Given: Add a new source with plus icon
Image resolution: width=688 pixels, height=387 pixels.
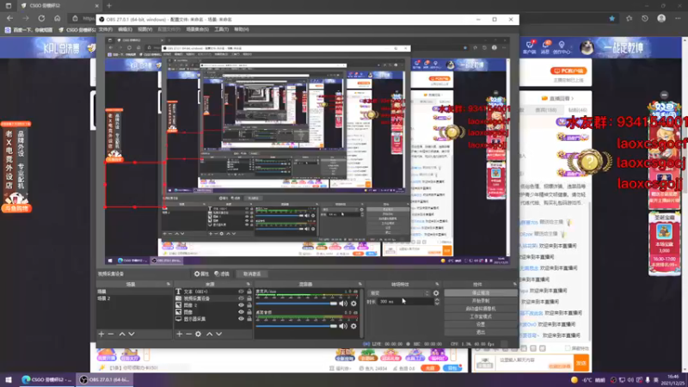Looking at the screenshot, I should tap(179, 335).
